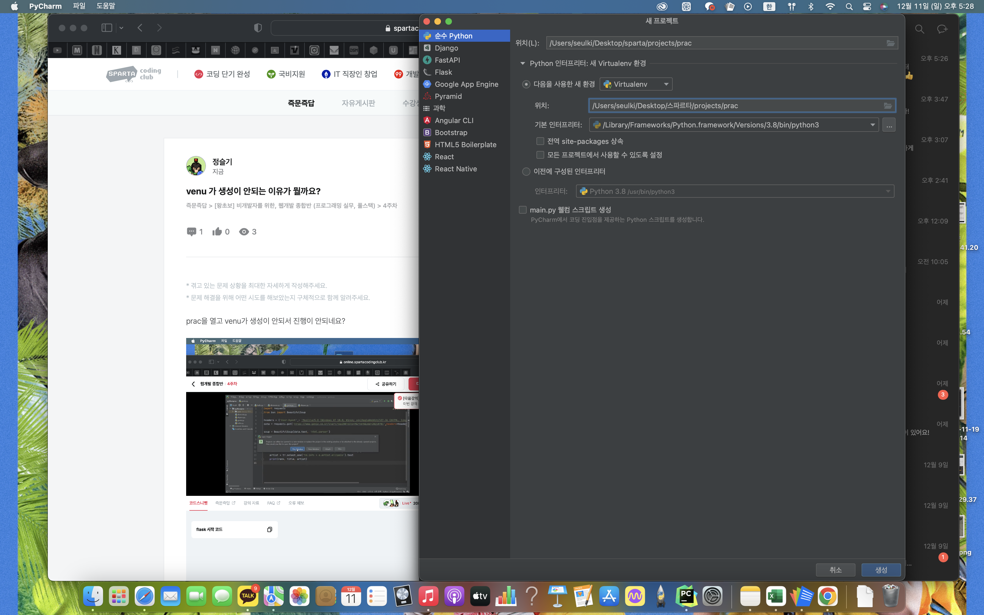984x615 pixels.
Task: Click the Wi-Fi icon in the menu bar
Action: point(830,7)
